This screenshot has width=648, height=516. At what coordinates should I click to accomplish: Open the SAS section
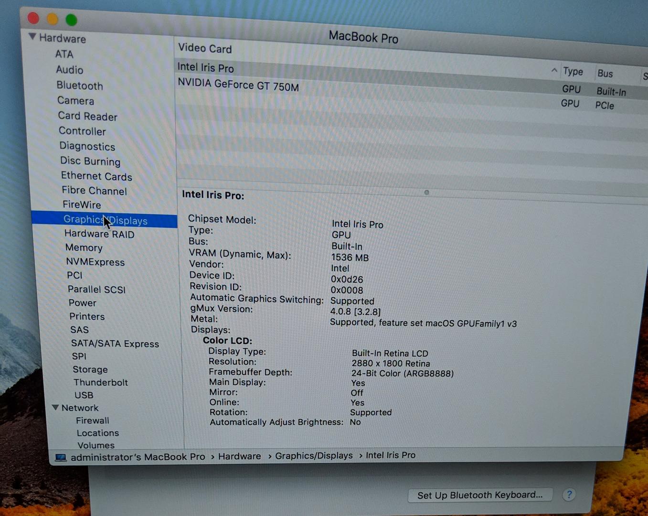point(79,330)
